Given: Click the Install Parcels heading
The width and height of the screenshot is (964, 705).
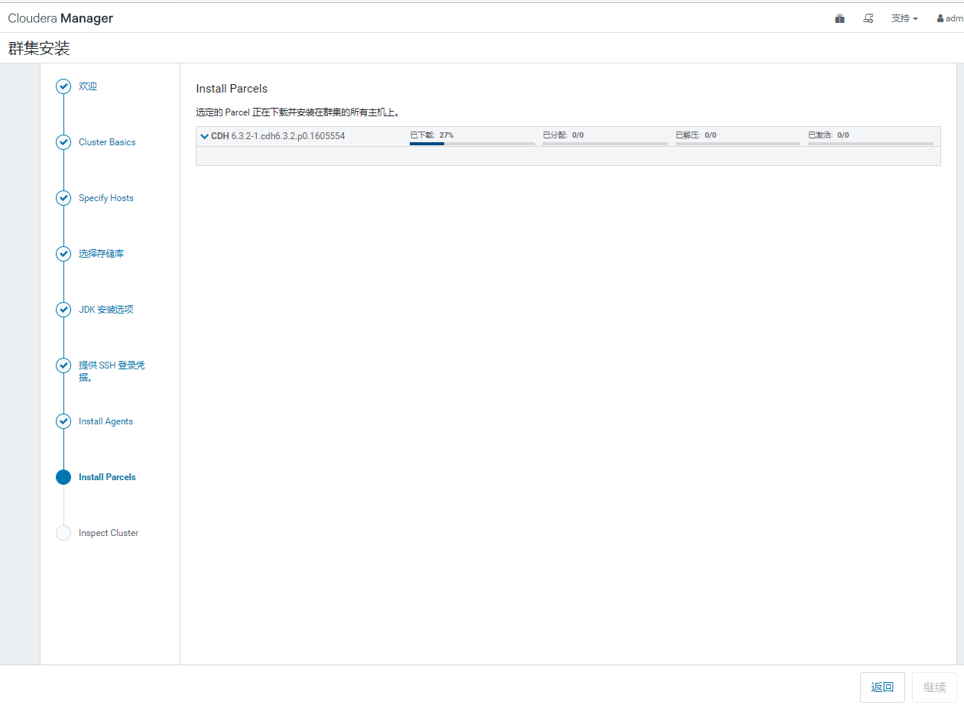Looking at the screenshot, I should click(232, 89).
